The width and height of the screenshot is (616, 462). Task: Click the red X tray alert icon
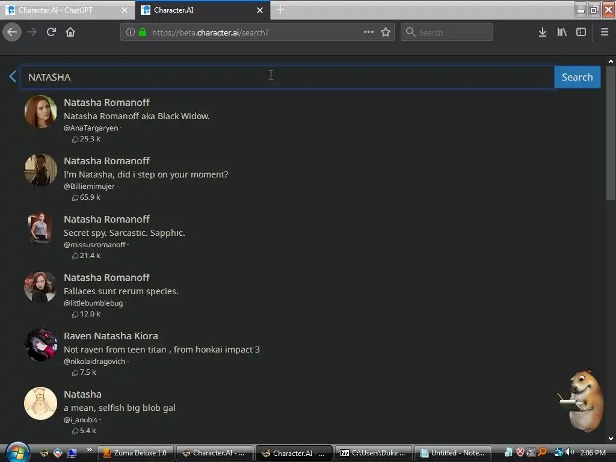point(520,452)
